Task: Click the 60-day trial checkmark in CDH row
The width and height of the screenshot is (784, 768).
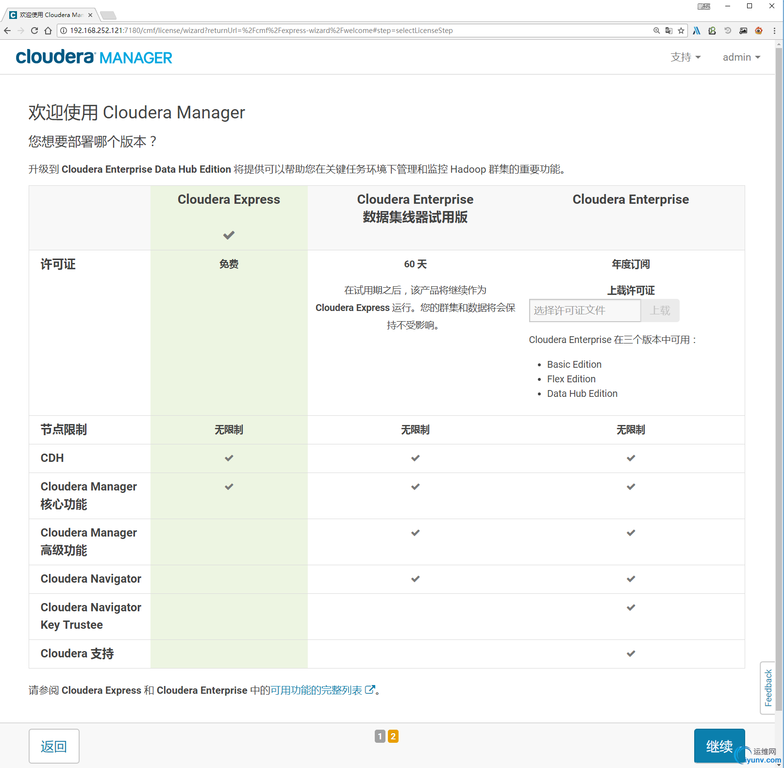Action: point(415,458)
